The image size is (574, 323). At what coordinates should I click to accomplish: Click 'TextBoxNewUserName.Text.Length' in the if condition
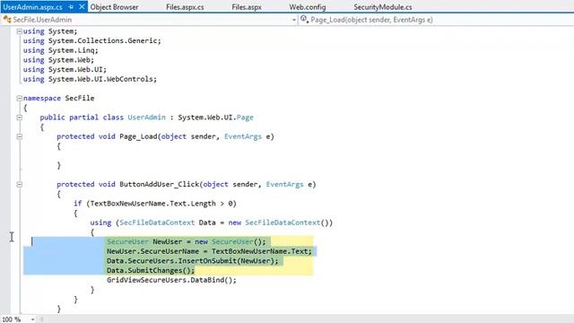(x=153, y=204)
